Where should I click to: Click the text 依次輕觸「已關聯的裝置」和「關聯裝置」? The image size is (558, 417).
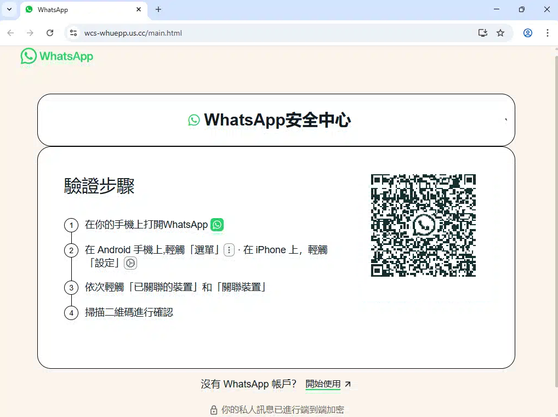click(175, 287)
